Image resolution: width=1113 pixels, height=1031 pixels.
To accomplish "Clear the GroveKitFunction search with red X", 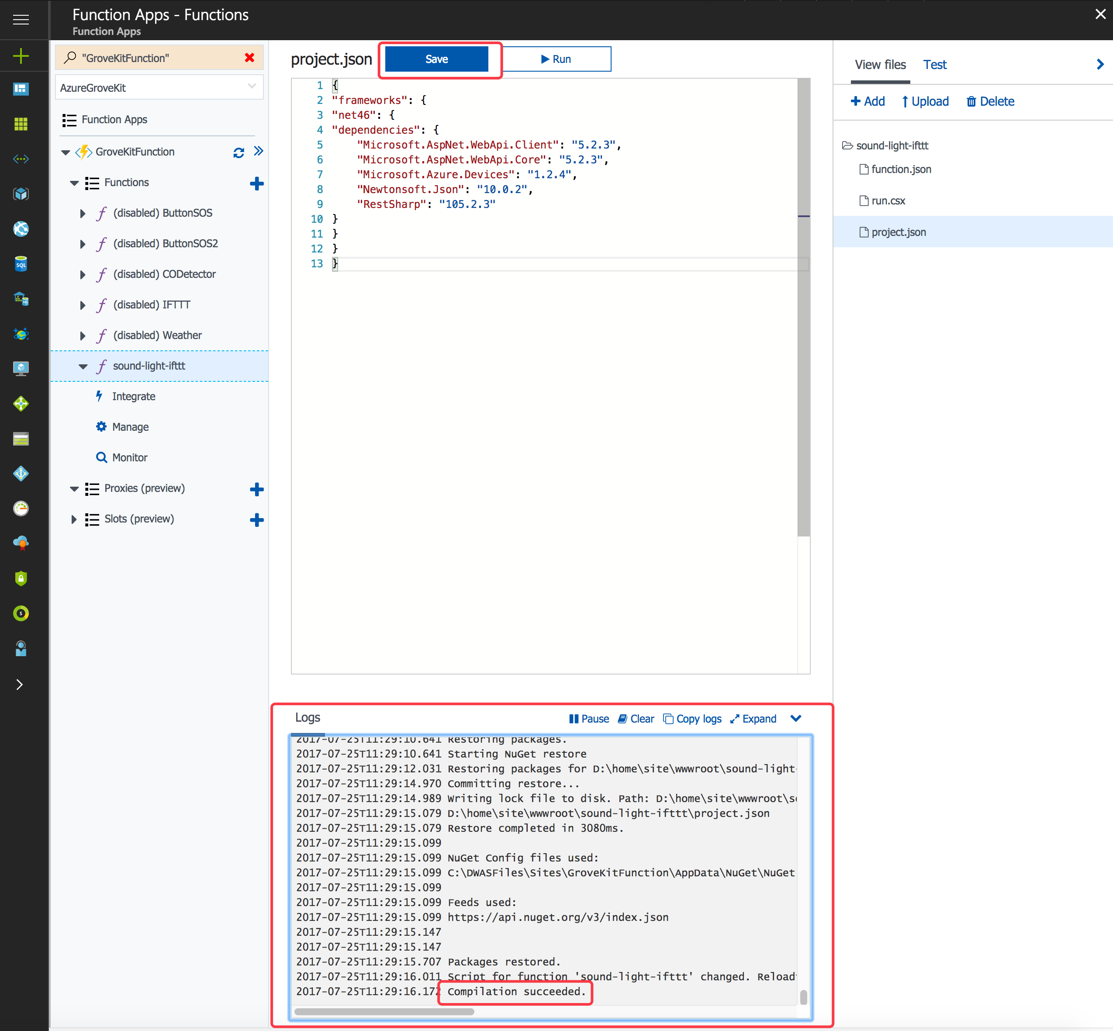I will pos(249,58).
